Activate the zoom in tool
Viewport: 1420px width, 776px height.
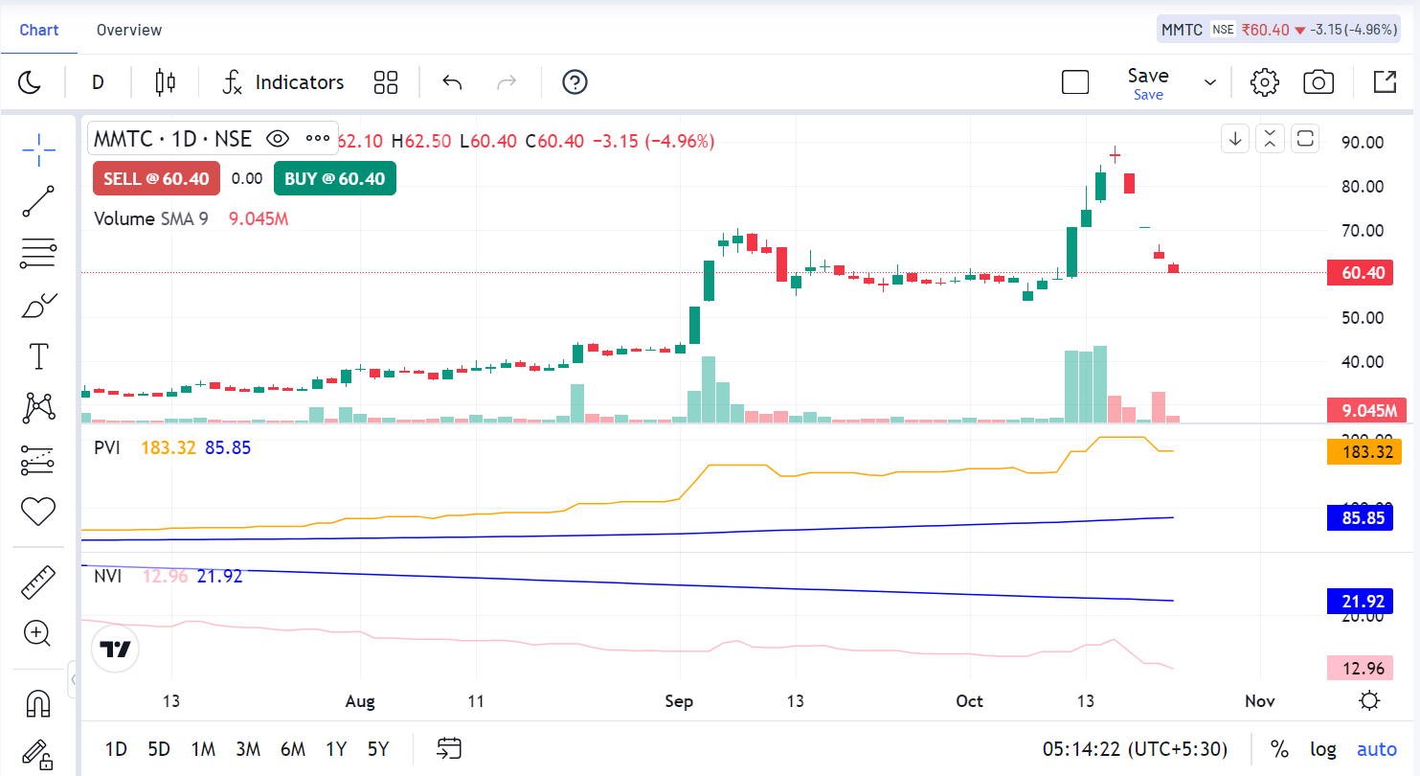click(x=38, y=632)
